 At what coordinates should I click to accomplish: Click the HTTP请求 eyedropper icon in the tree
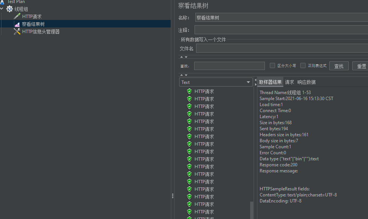pos(17,17)
